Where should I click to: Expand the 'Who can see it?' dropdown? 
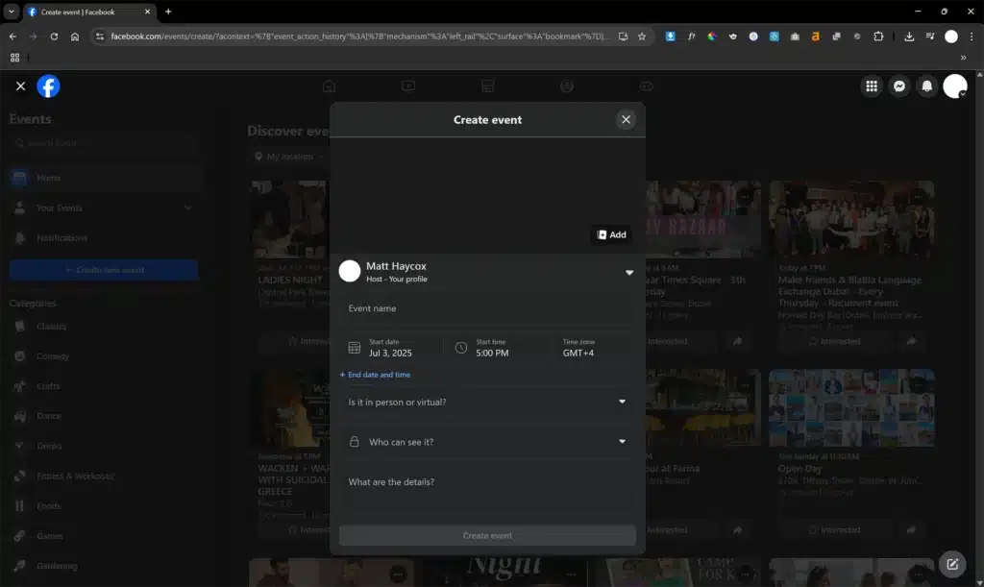[x=487, y=442]
